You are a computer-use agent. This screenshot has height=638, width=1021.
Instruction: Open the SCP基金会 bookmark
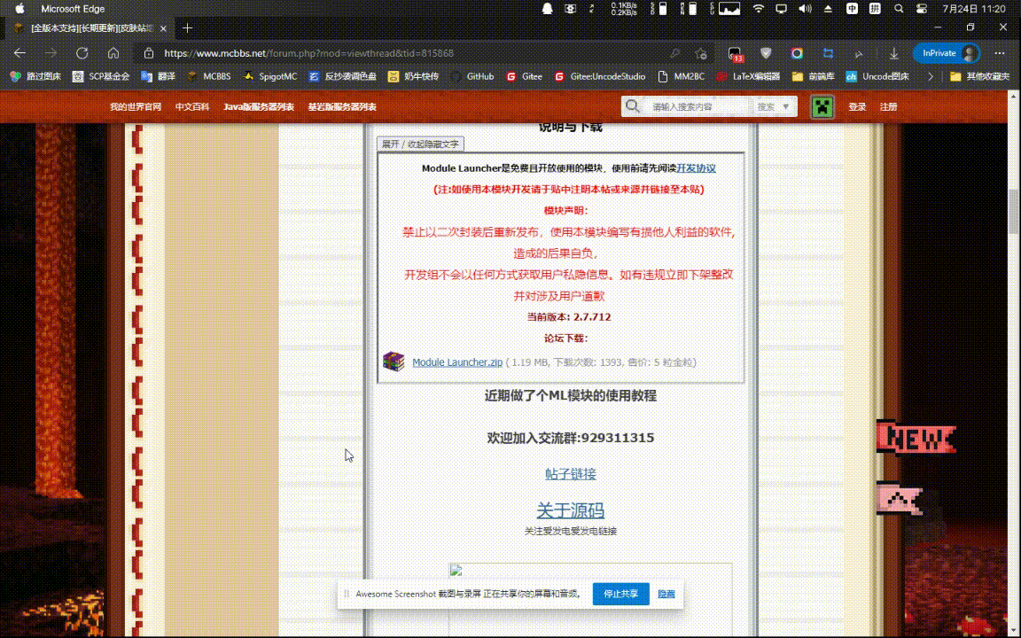coord(101,76)
